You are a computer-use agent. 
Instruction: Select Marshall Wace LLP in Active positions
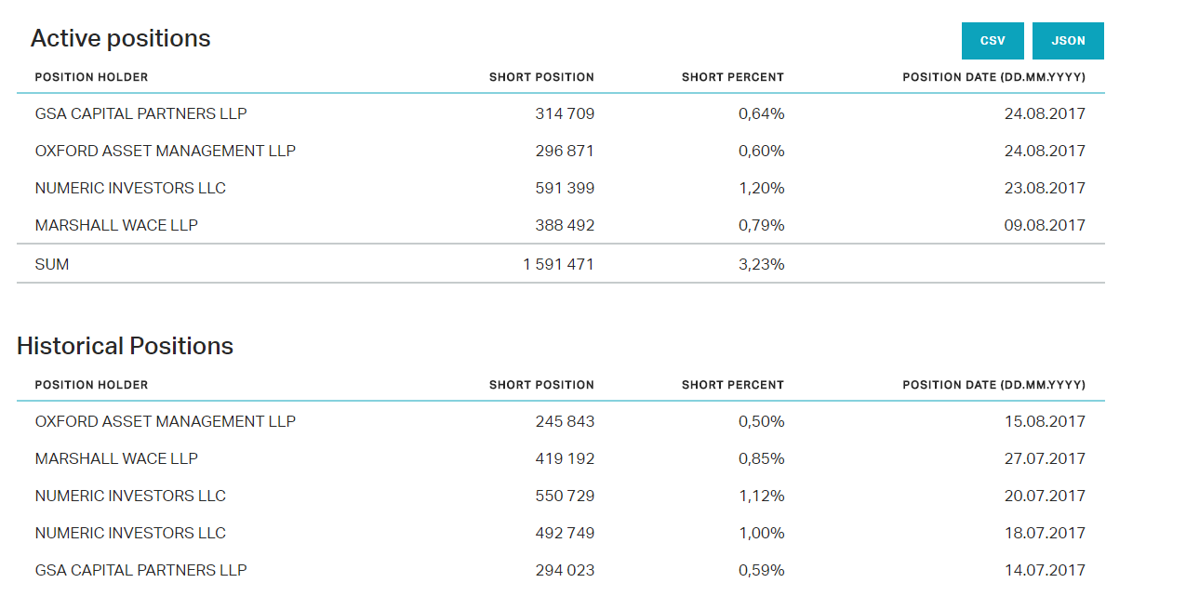(116, 225)
